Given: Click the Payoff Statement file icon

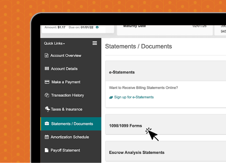Looking at the screenshot, I should pyautogui.click(x=46, y=150).
